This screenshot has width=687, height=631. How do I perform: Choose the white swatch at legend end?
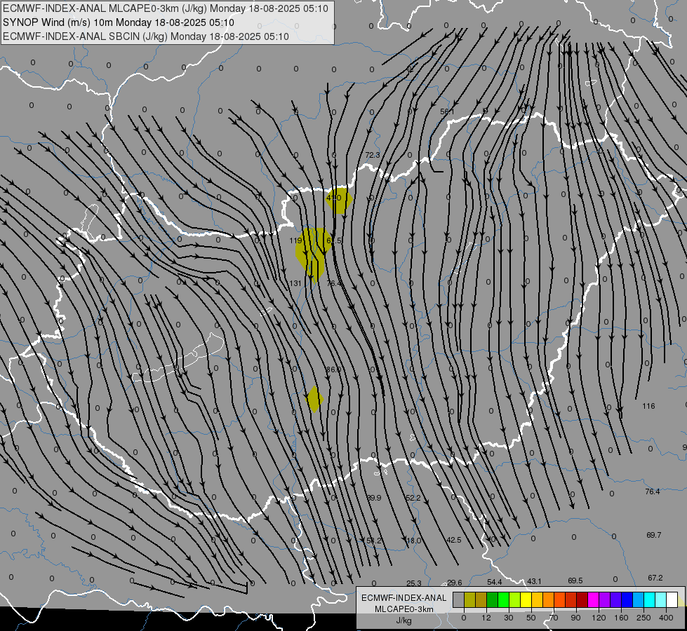(x=672, y=599)
